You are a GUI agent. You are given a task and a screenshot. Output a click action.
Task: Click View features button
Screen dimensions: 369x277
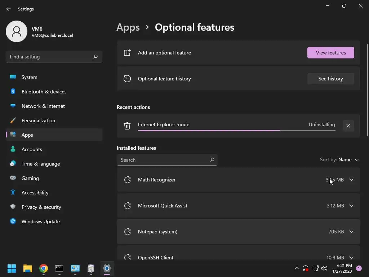331,53
